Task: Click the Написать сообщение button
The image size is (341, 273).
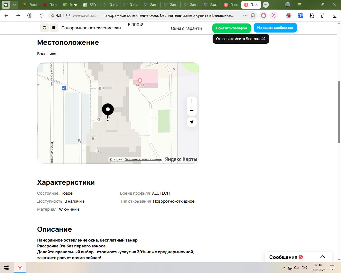Action: [275, 28]
